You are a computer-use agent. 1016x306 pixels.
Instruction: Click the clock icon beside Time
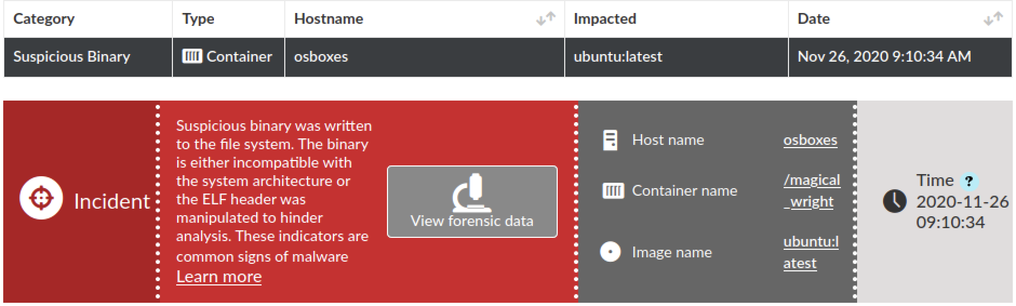[894, 201]
